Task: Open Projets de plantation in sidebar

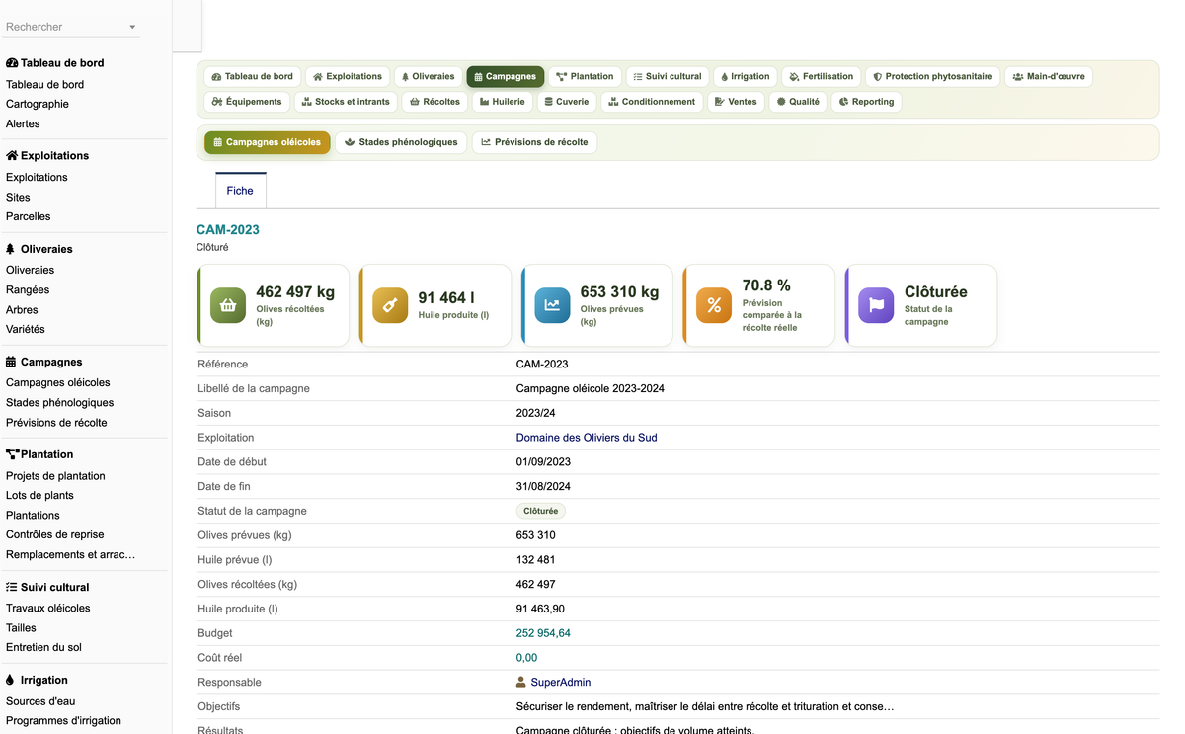Action: point(55,475)
